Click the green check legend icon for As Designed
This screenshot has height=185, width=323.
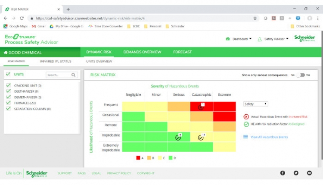pos(246,124)
